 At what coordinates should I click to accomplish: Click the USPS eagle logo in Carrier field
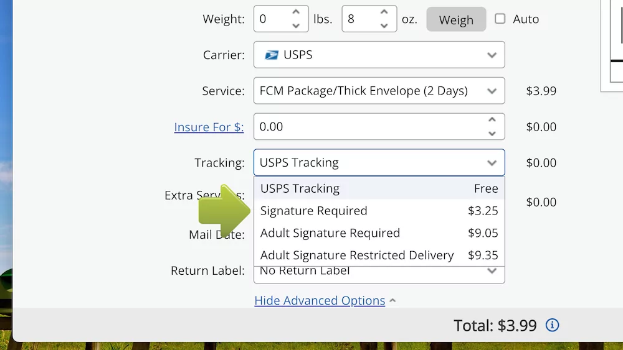(271, 55)
